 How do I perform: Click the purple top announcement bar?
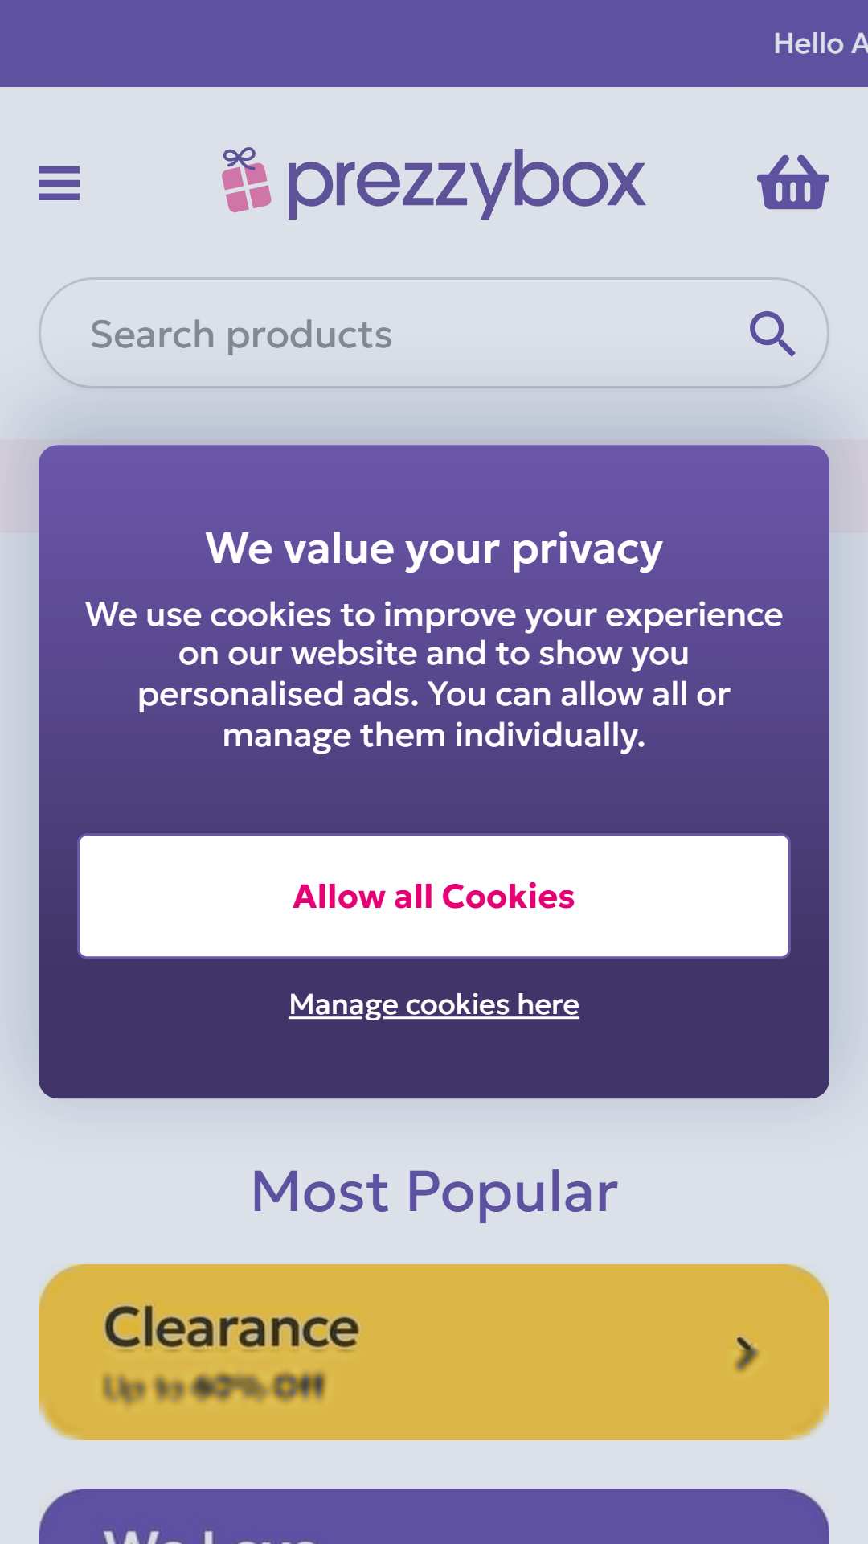click(434, 43)
